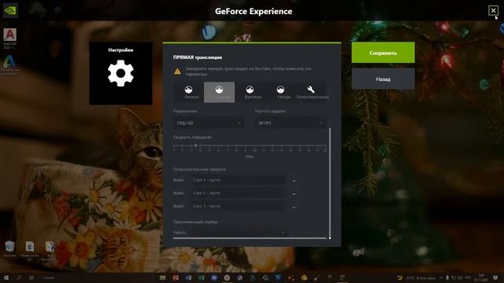Click the ПРЯМАЯ трансляция heading
Viewport: 504px width, 283px height.
pos(198,57)
